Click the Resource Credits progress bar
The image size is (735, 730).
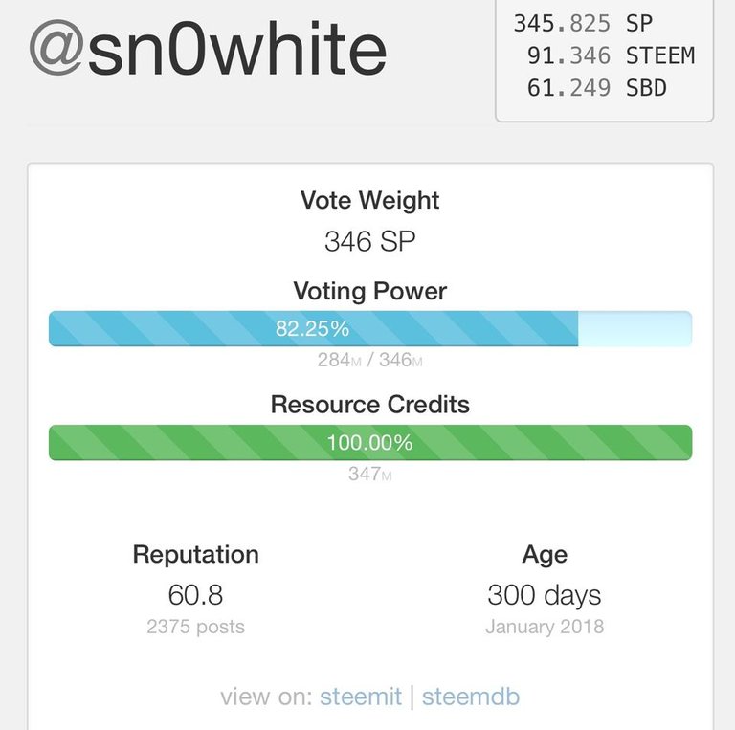369,443
